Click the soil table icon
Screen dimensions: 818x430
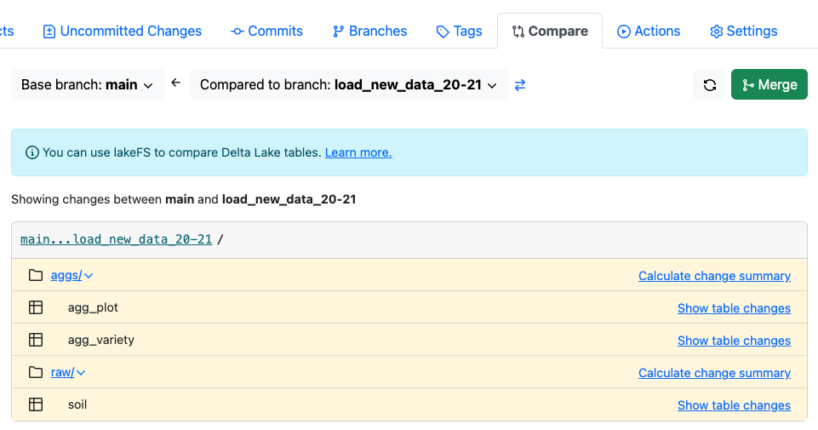[x=36, y=404]
